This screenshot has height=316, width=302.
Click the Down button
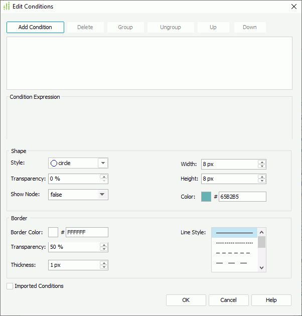tap(250, 27)
